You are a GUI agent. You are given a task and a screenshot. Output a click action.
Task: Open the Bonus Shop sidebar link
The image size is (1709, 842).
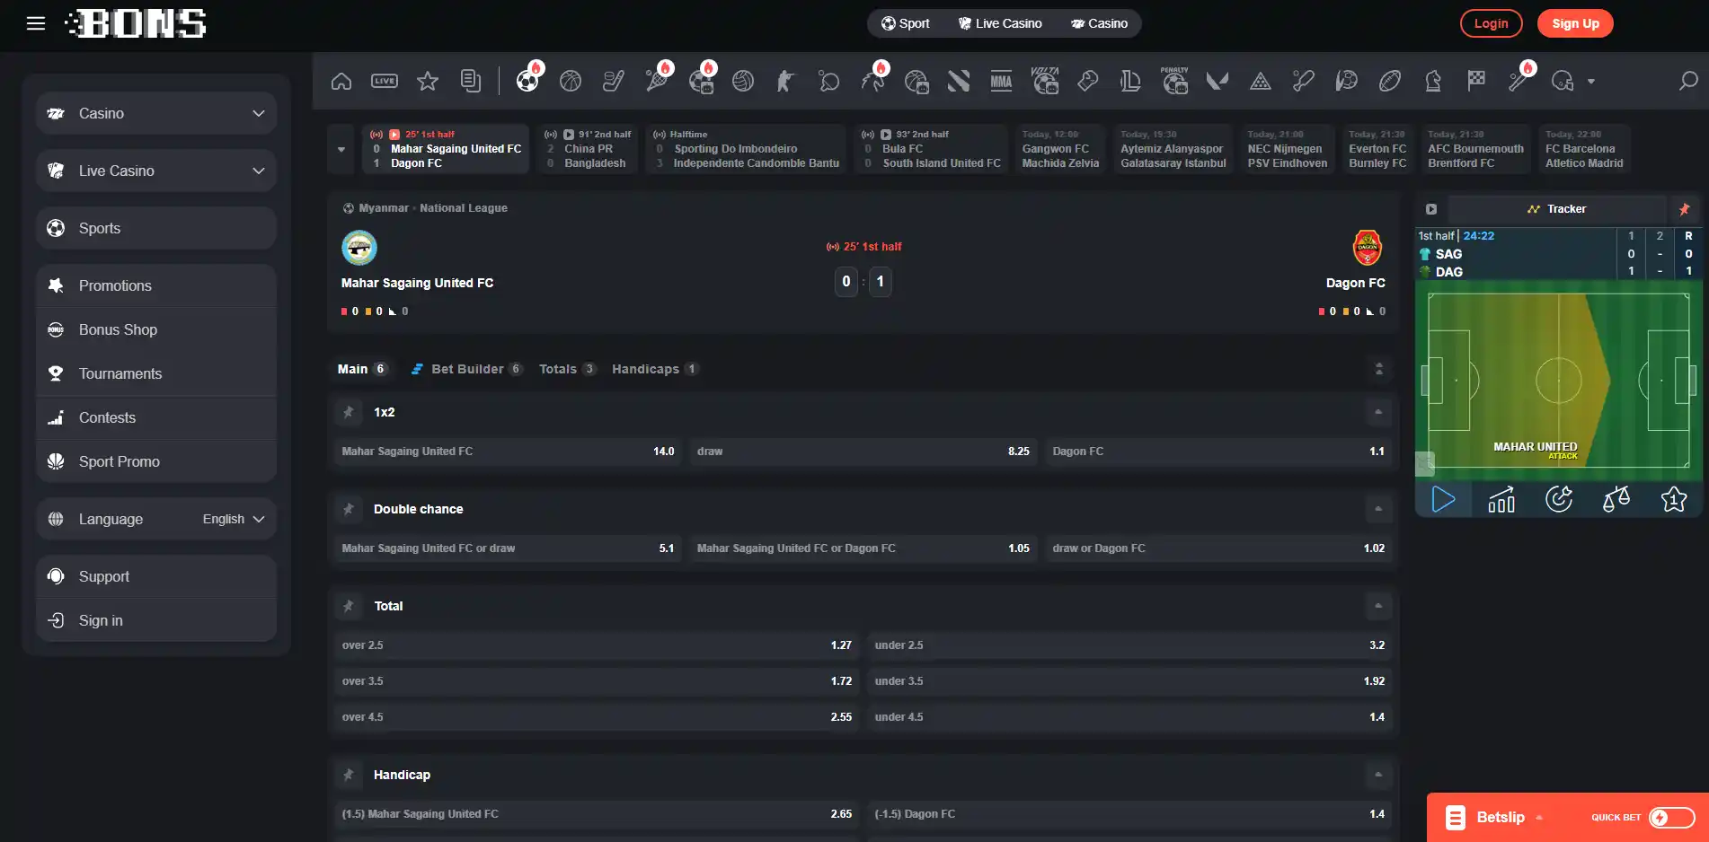coord(156,329)
